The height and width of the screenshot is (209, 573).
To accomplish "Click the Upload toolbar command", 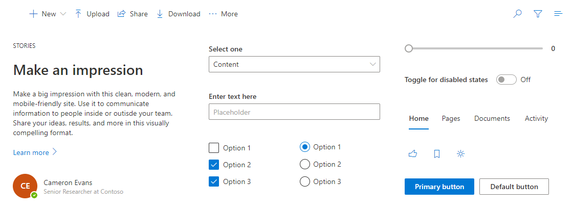I will click(x=92, y=14).
